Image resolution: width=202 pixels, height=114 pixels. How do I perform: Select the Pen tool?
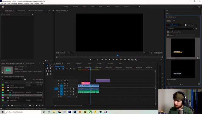point(50,71)
